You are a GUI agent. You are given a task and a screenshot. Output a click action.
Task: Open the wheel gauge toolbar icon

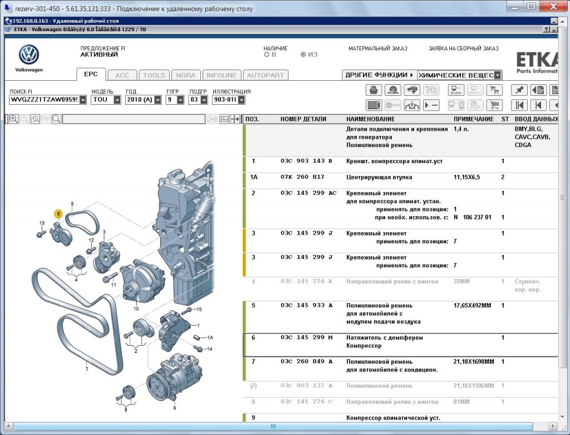pos(393,90)
